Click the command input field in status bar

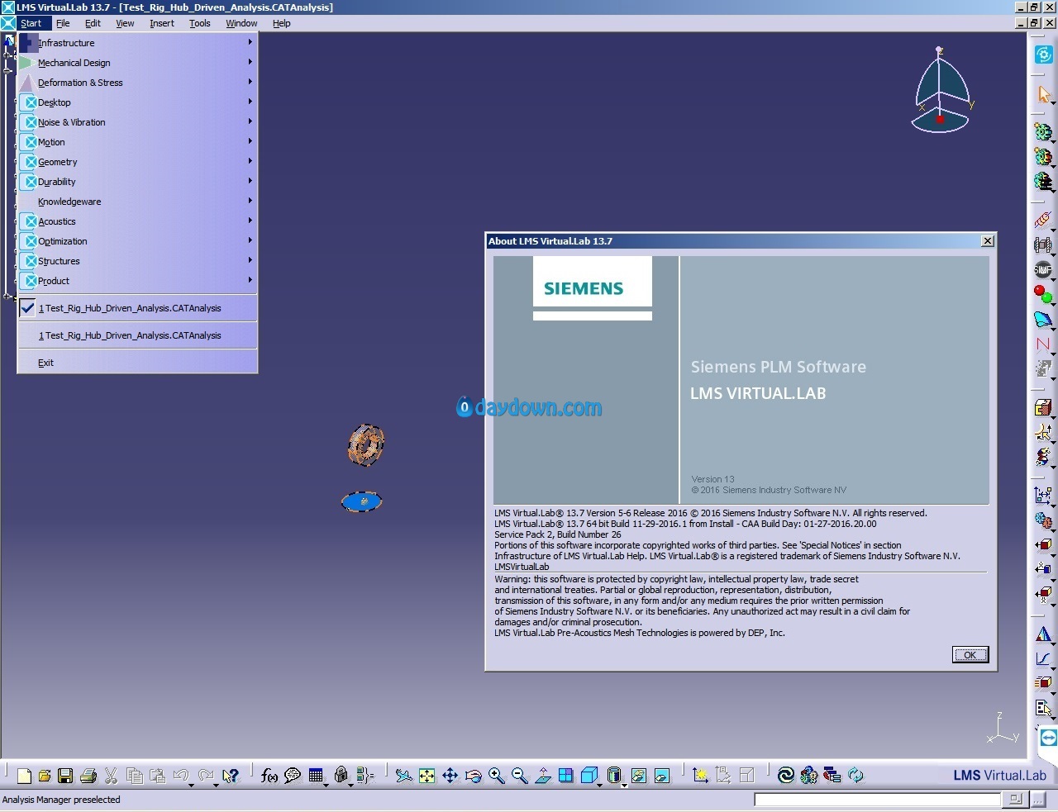[x=878, y=800]
